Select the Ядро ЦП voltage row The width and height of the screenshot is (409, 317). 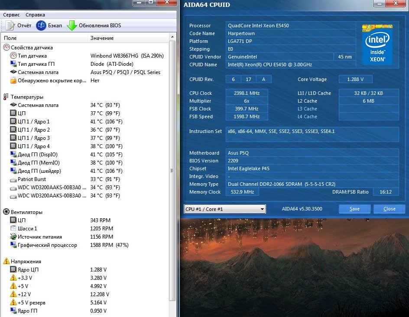[x=85, y=269]
